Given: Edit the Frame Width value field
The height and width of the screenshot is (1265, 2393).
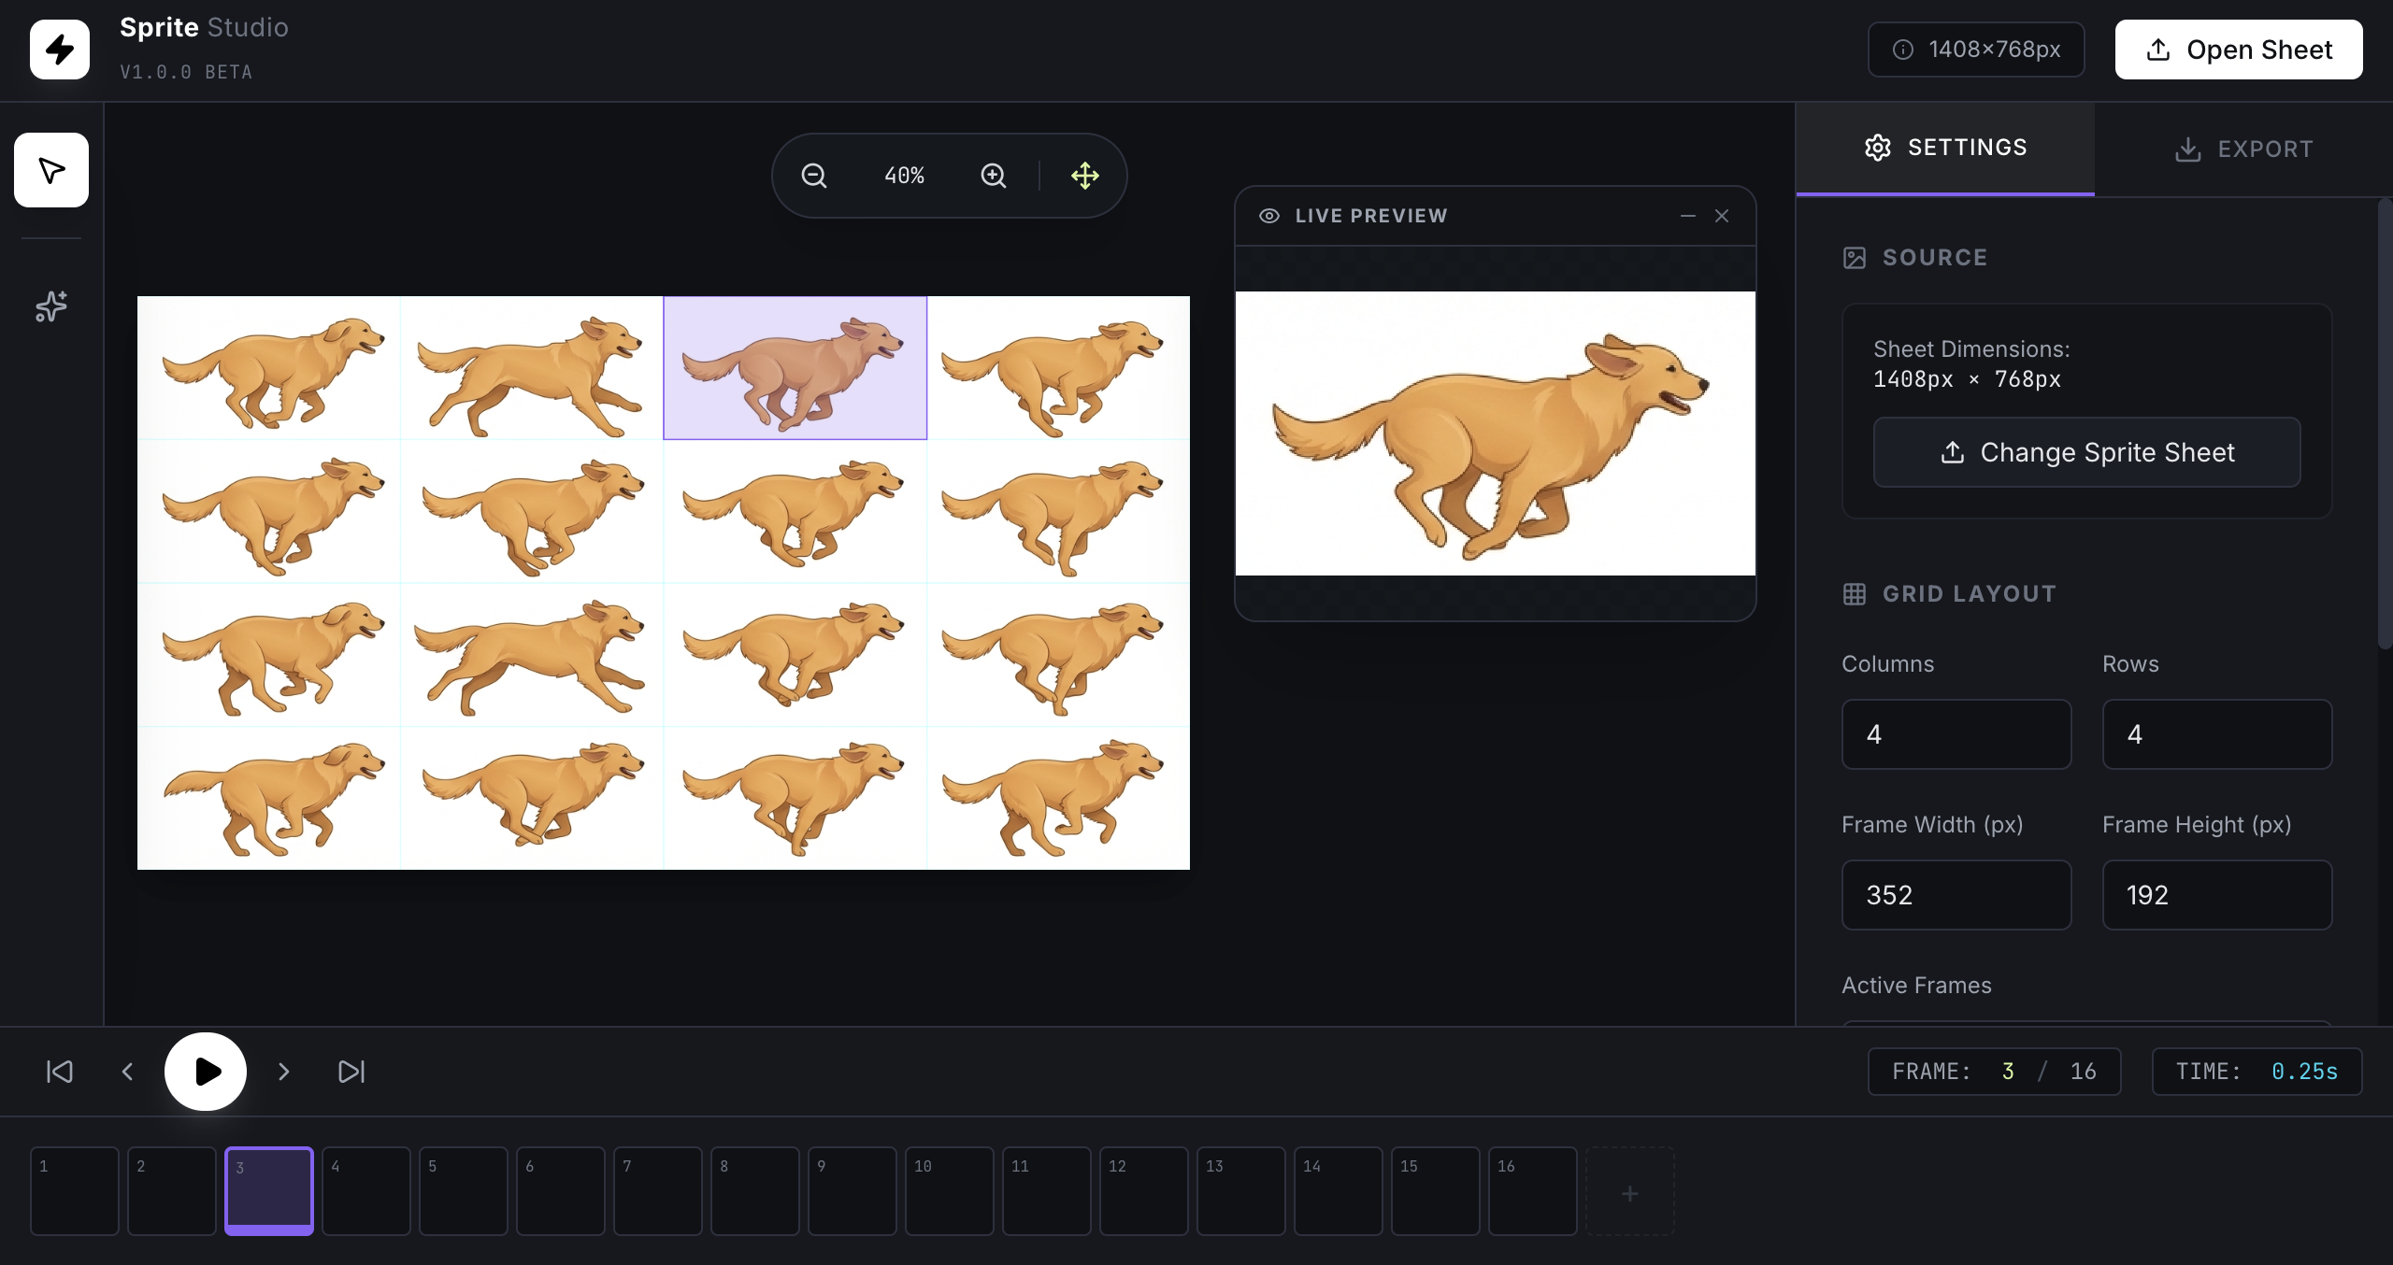Looking at the screenshot, I should click(1956, 894).
